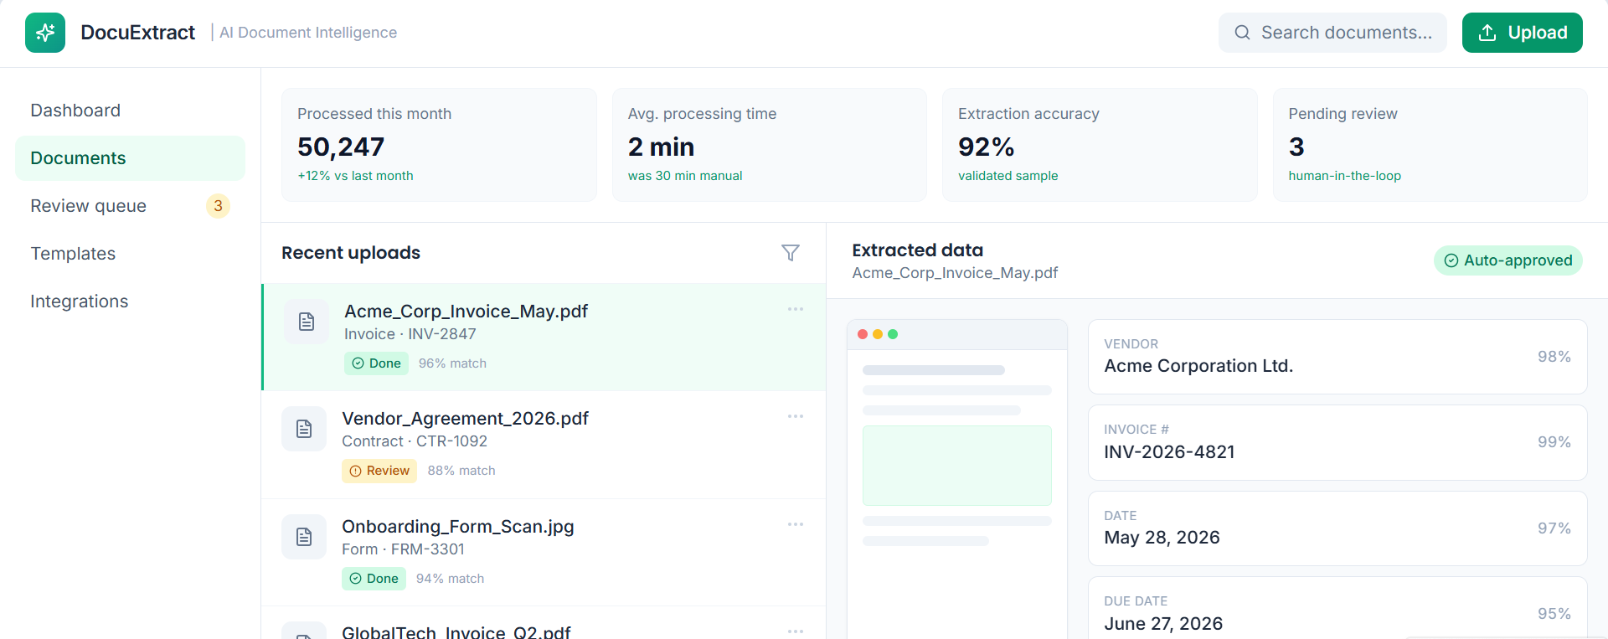Open the Dashboard section
The height and width of the screenshot is (639, 1608).
tap(130, 111)
